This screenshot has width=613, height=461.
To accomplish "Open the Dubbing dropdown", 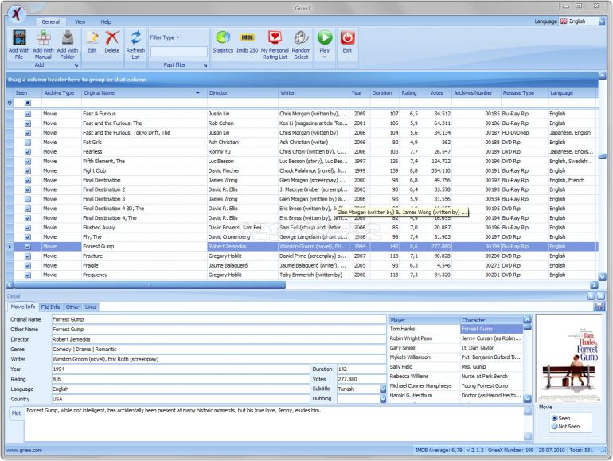I will pyautogui.click(x=383, y=398).
